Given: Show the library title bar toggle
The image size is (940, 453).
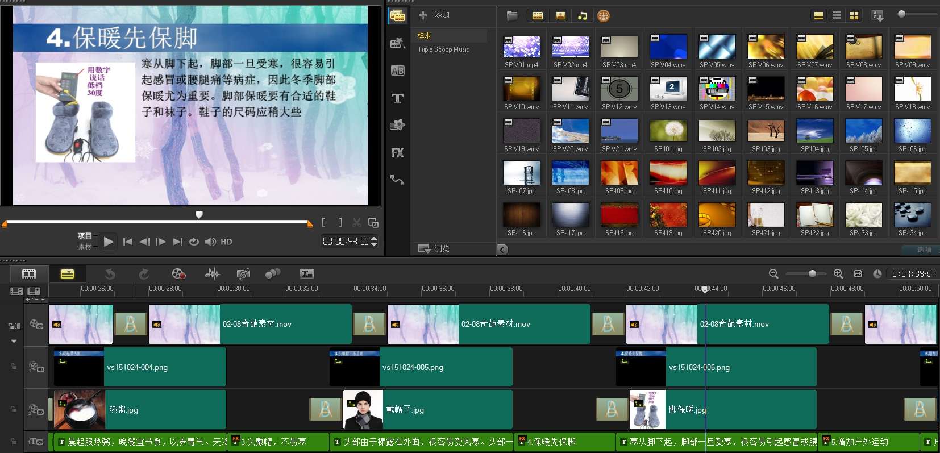Looking at the screenshot, I should (818, 16).
